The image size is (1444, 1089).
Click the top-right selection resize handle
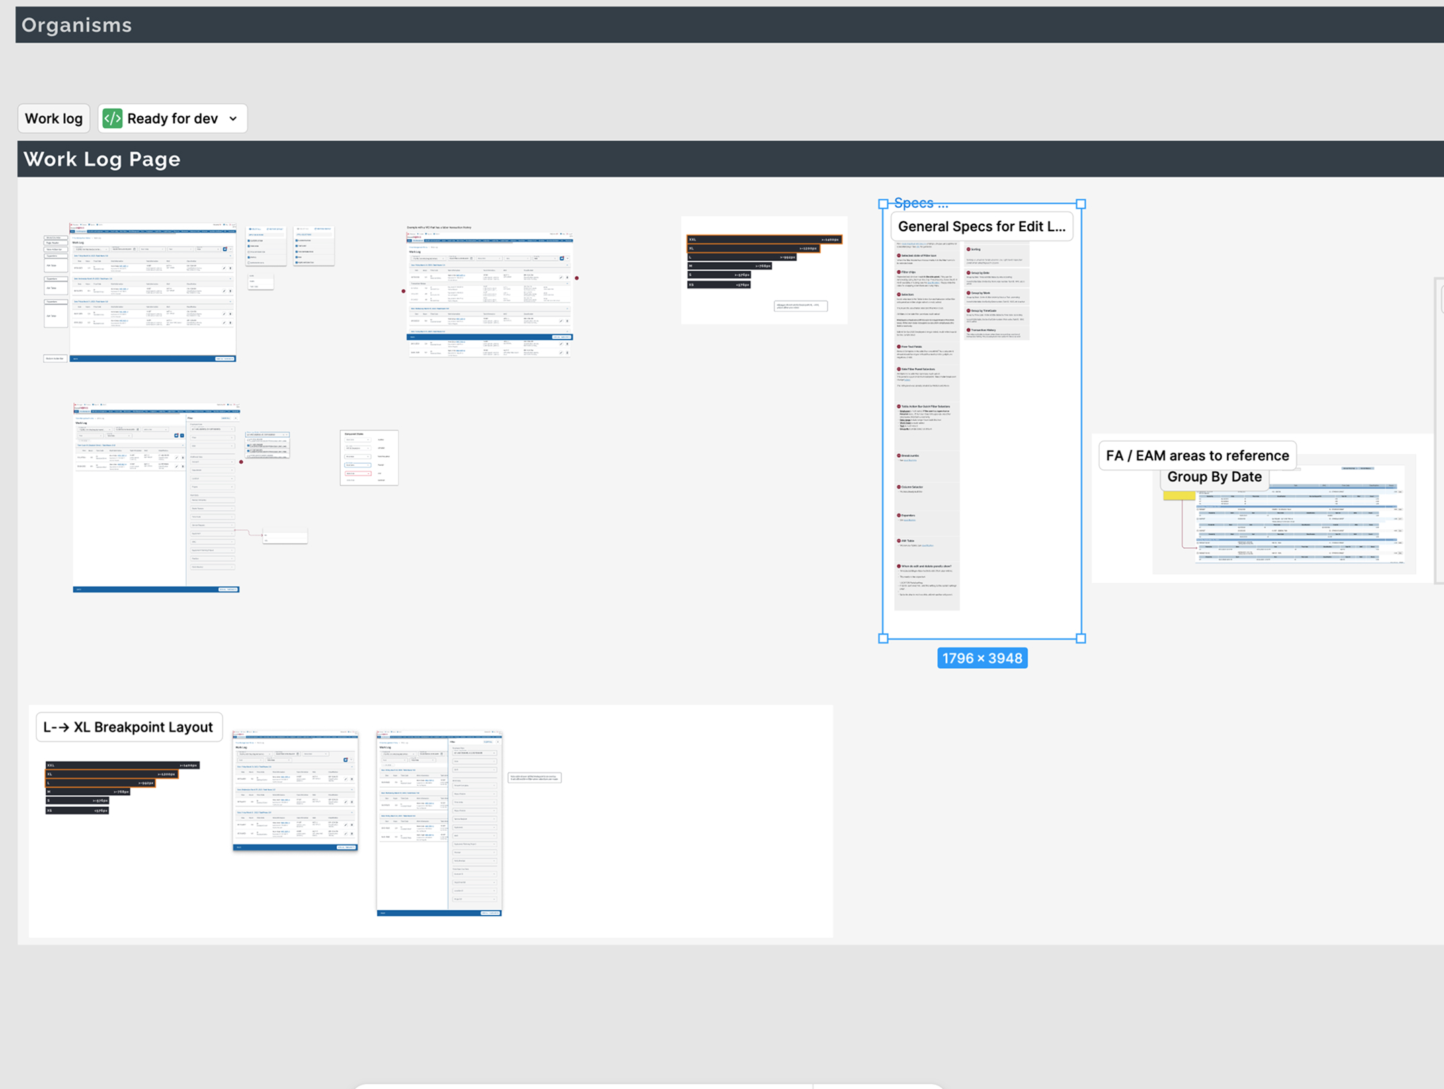coord(1081,204)
